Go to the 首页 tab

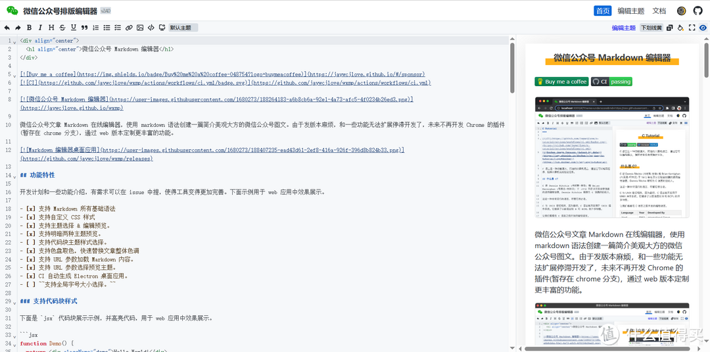tap(603, 11)
